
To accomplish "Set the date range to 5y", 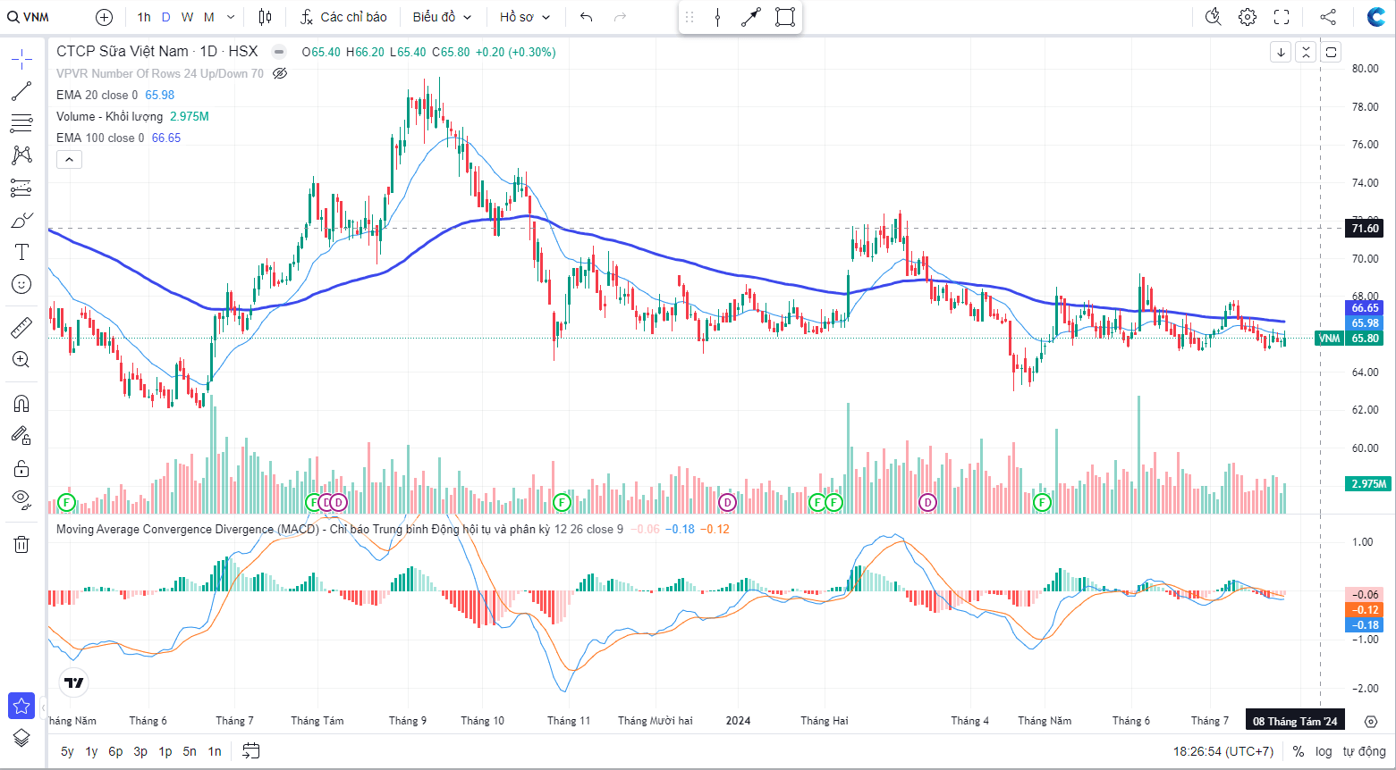I will tap(67, 751).
